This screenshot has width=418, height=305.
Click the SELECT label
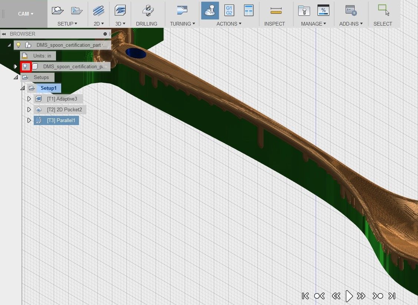click(x=382, y=24)
